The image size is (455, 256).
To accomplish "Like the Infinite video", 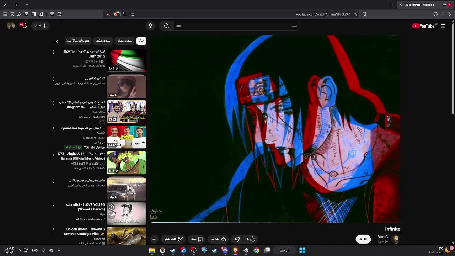I will click(251, 239).
